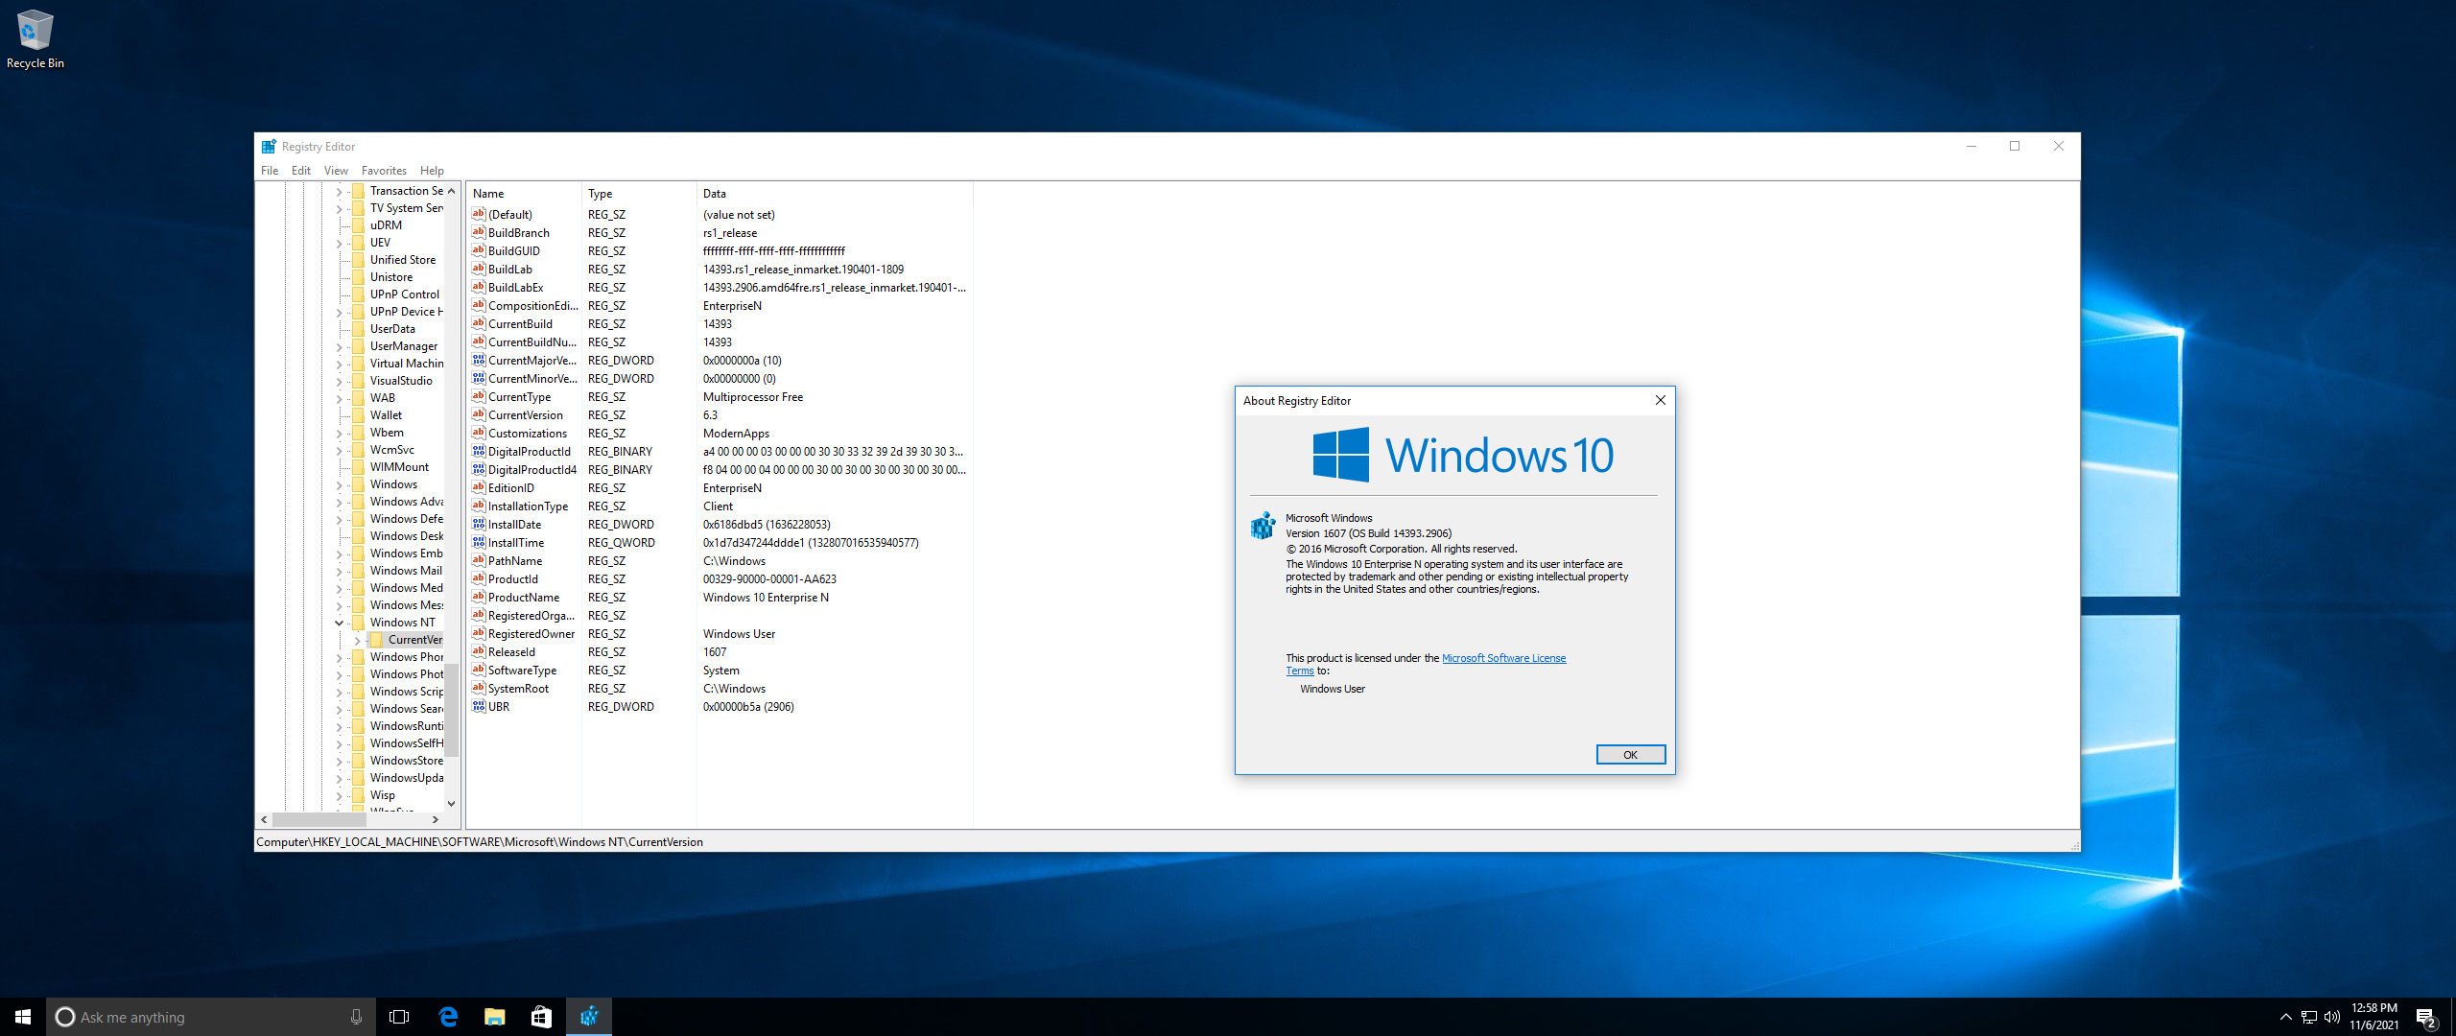2456x1036 pixels.
Task: Open the Store from the taskbar
Action: pos(541,1017)
